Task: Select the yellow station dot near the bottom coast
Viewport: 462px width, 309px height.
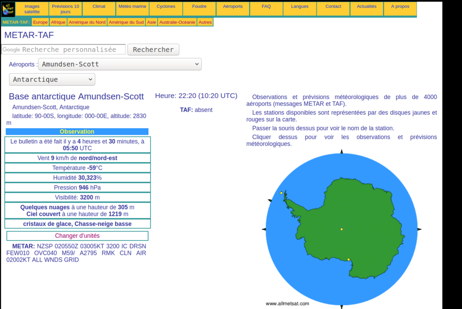Action: tap(348, 260)
